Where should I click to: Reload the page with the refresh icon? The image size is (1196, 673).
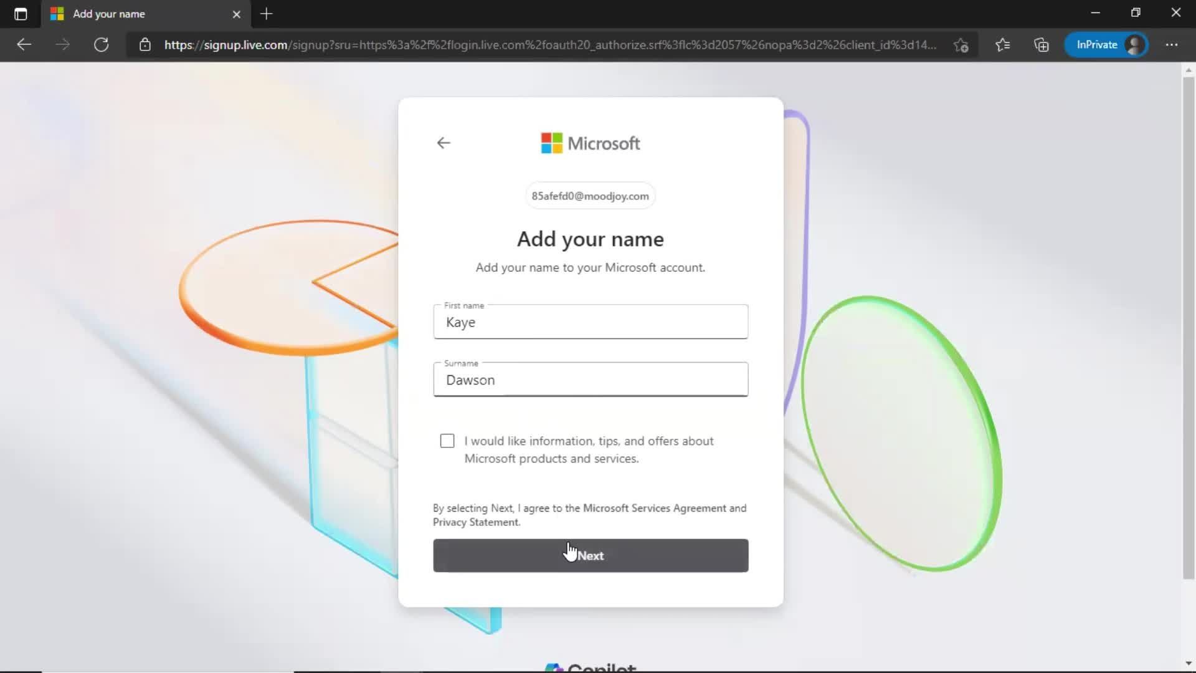101,44
